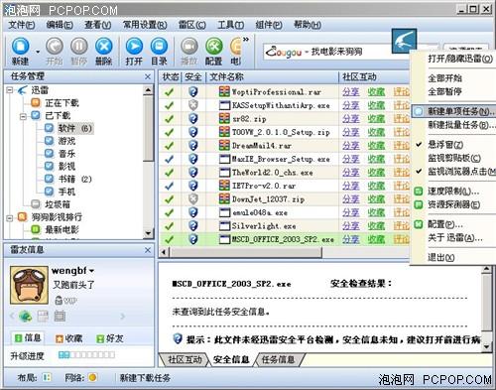Screen dimensions: 496x390
Task: Click 全部开始 in the popup menu
Action: pos(445,78)
